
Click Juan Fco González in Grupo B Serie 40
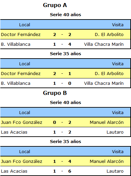click(22, 122)
